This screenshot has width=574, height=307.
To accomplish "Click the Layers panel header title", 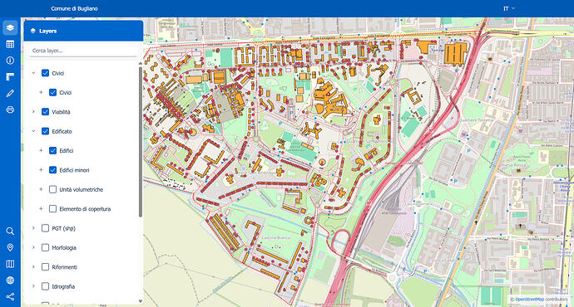I will point(48,31).
